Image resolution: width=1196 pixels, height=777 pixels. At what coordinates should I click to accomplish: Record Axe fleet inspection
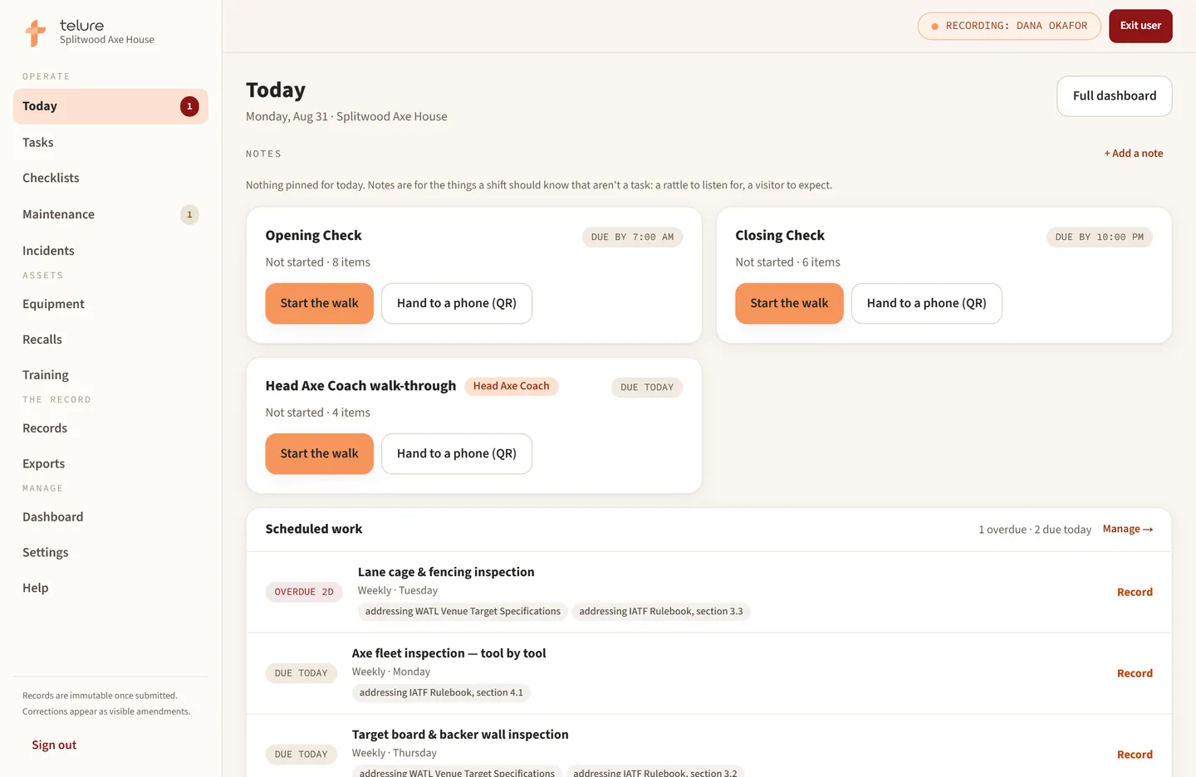1135,673
